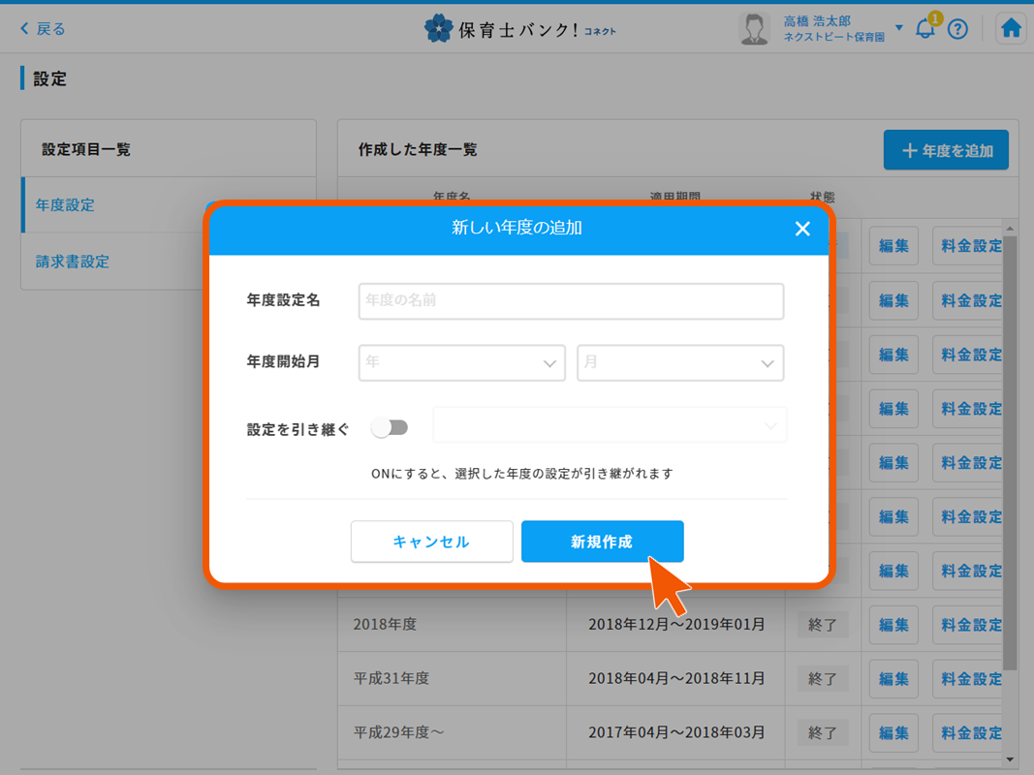The width and height of the screenshot is (1034, 775).
Task: Open the 月 dropdown for 年度開始月
Action: [680, 363]
